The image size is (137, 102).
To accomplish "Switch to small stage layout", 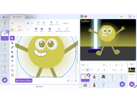I will (126, 16).
